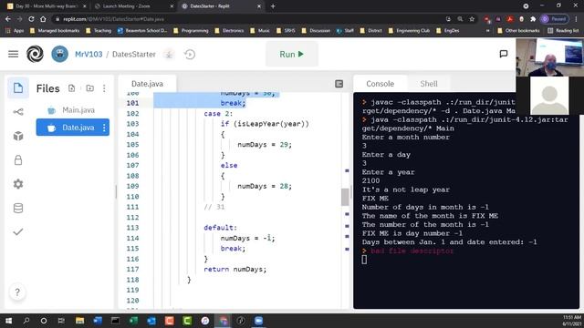The image size is (584, 328).
Task: Go to the browser home page
Action: (x=43, y=19)
